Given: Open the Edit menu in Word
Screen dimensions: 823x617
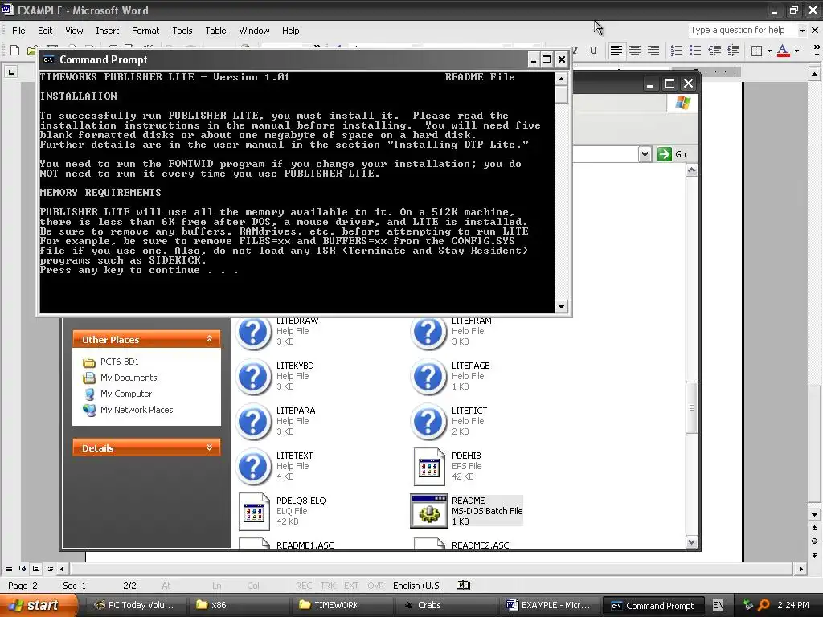Looking at the screenshot, I should tap(45, 31).
